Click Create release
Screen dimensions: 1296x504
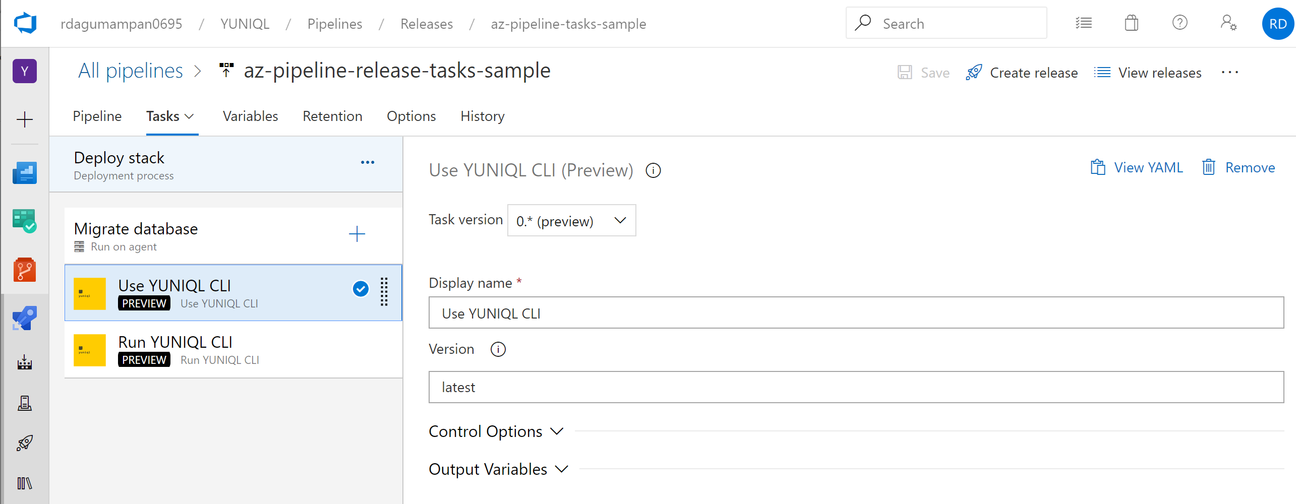pyautogui.click(x=1022, y=73)
